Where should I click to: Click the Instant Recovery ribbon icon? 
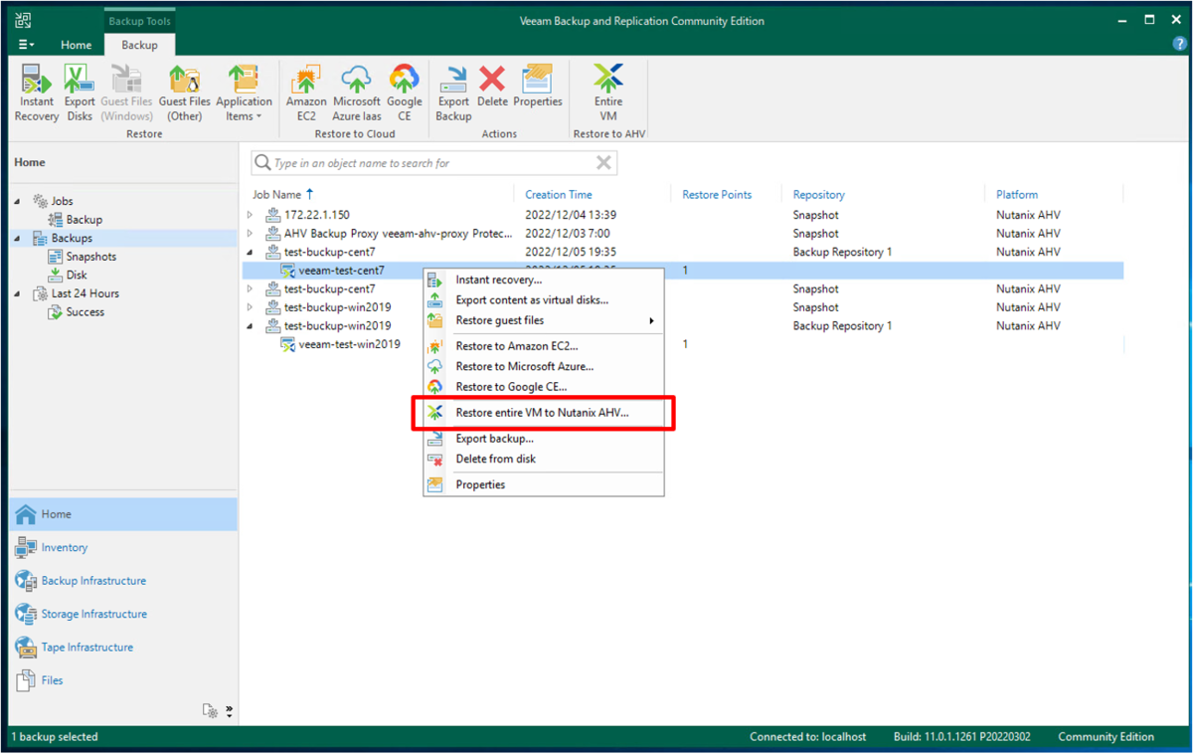click(37, 94)
